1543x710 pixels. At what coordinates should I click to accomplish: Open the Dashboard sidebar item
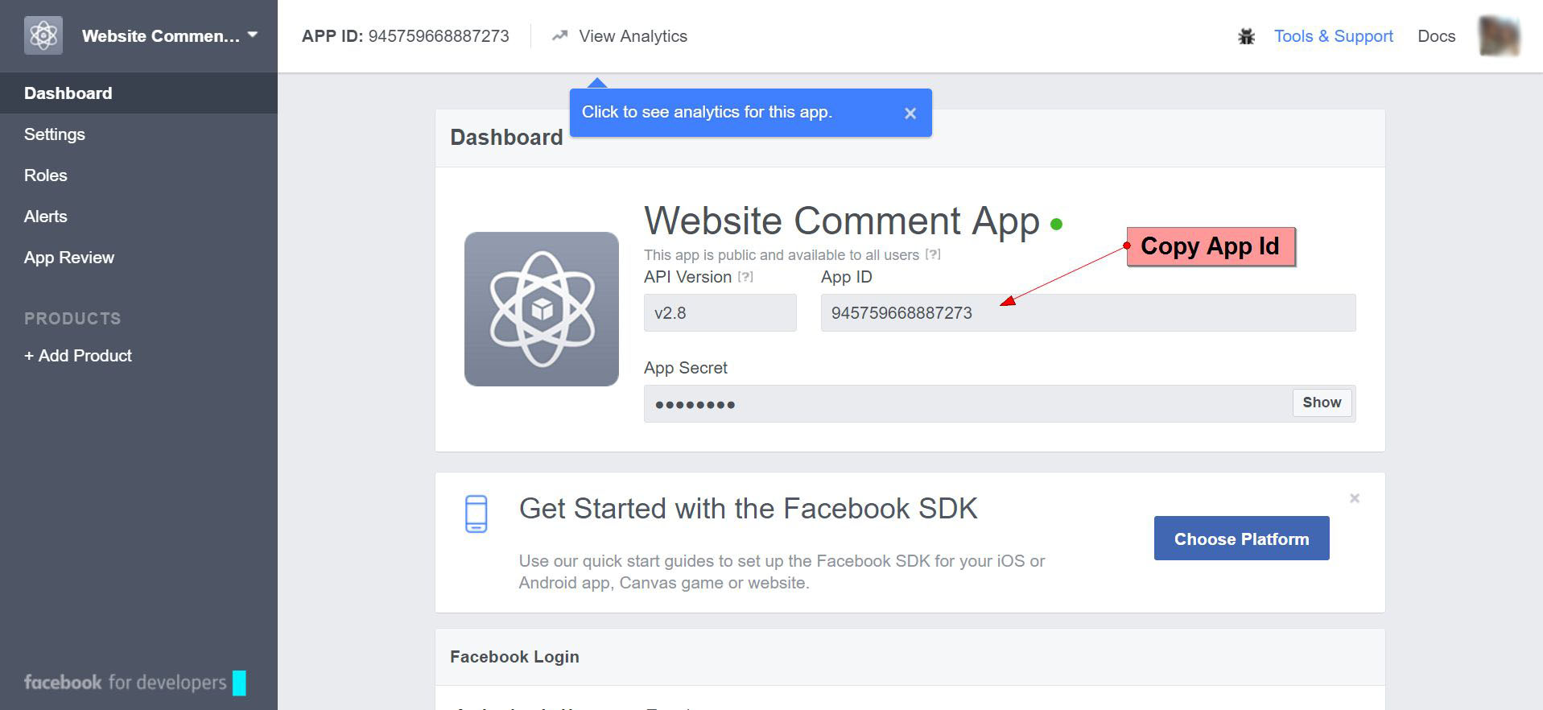click(x=138, y=93)
